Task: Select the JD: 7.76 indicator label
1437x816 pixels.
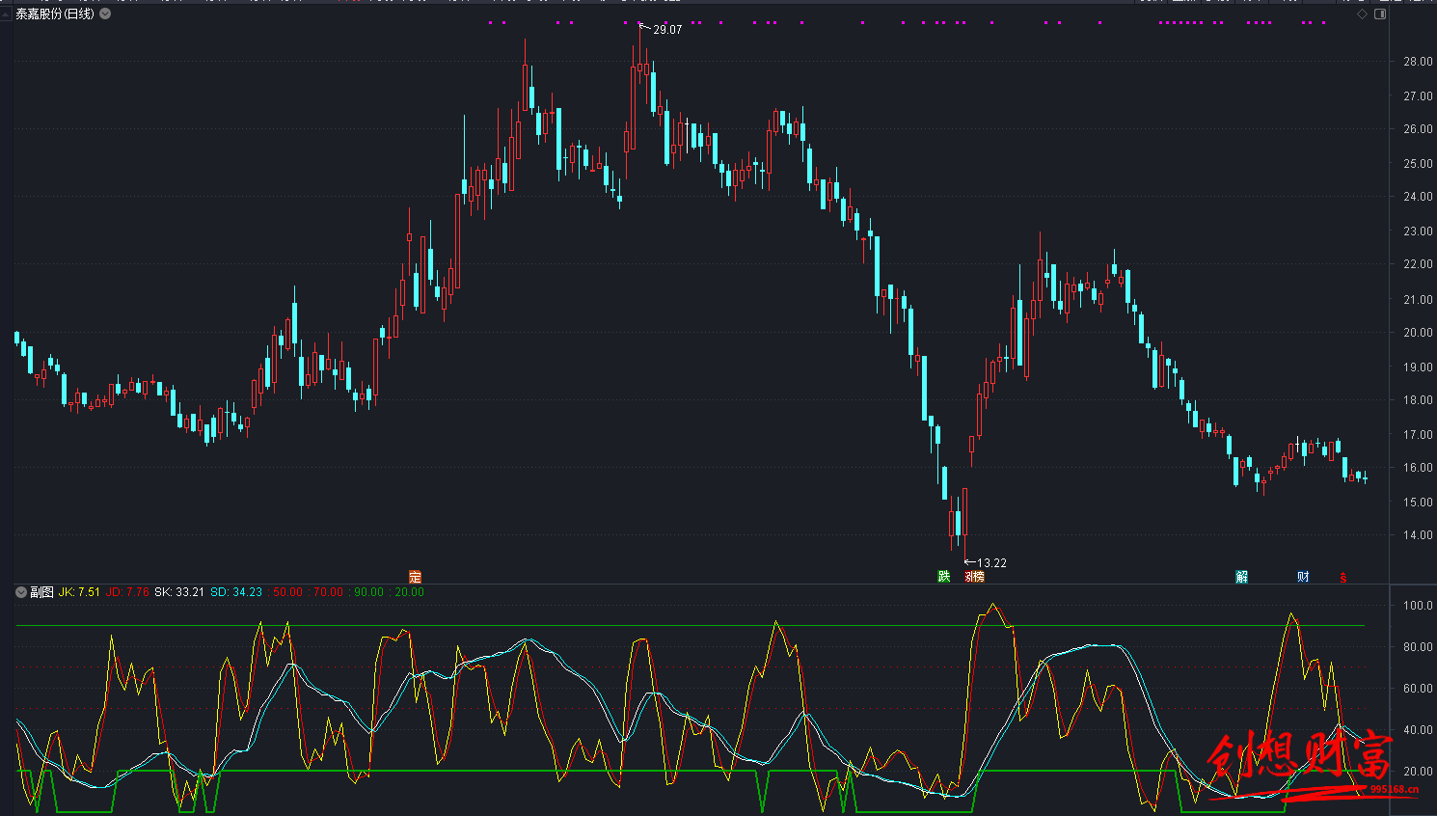Action: (x=127, y=592)
